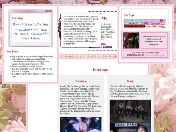Click the Music section heading
Image resolution: width=176 pixels, height=132 pixels.
[x=130, y=81]
